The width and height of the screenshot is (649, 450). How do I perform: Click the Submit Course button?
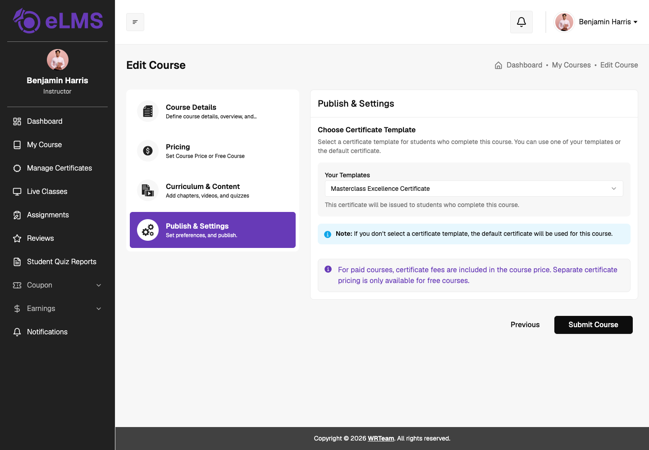click(594, 325)
